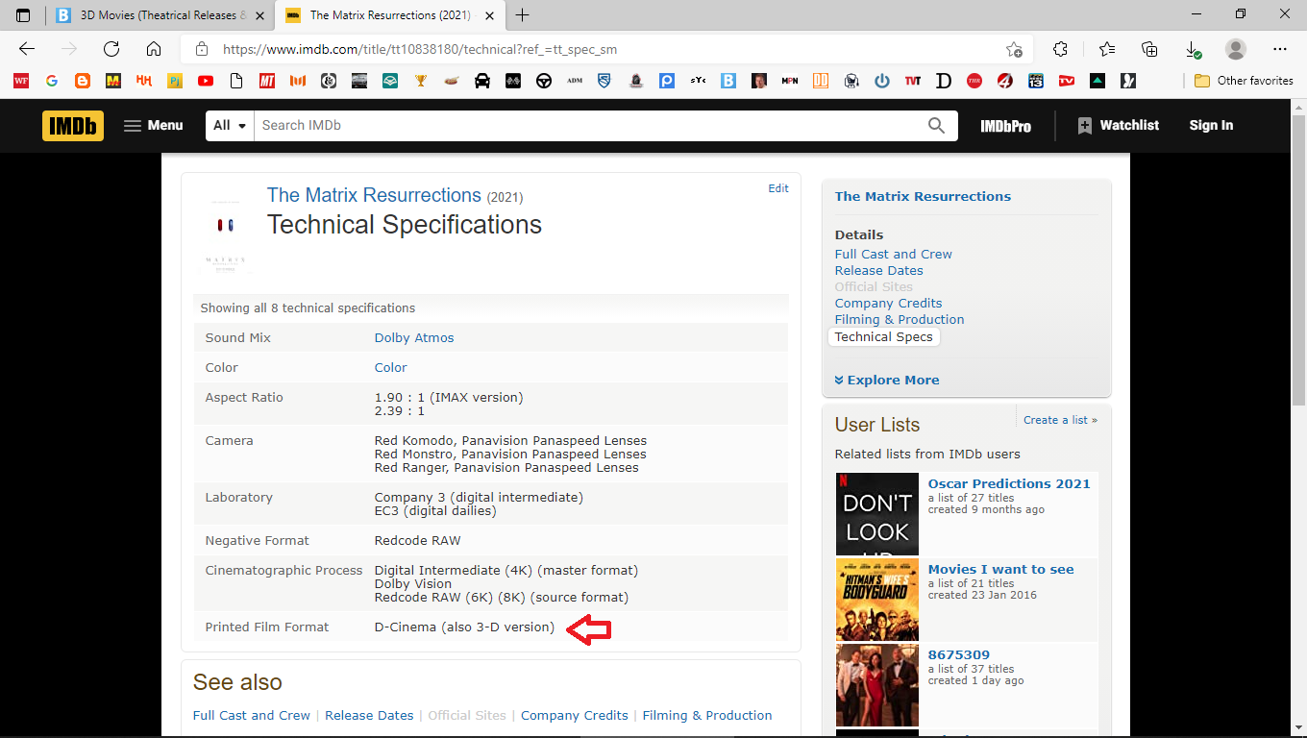Open the Collections icon
The width and height of the screenshot is (1307, 738).
pyautogui.click(x=1149, y=49)
